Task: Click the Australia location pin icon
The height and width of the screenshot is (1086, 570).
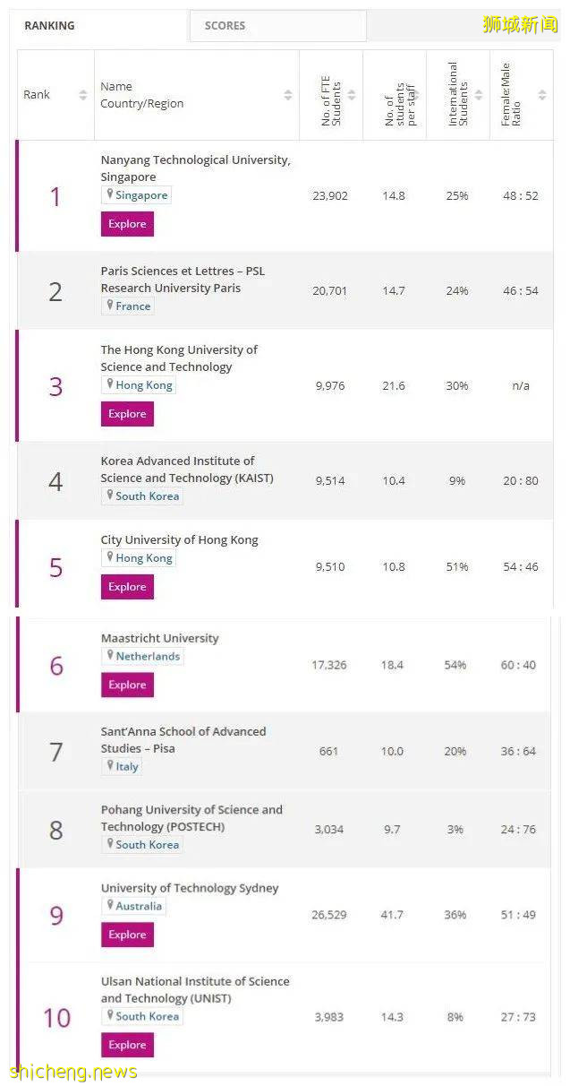Action: [113, 906]
